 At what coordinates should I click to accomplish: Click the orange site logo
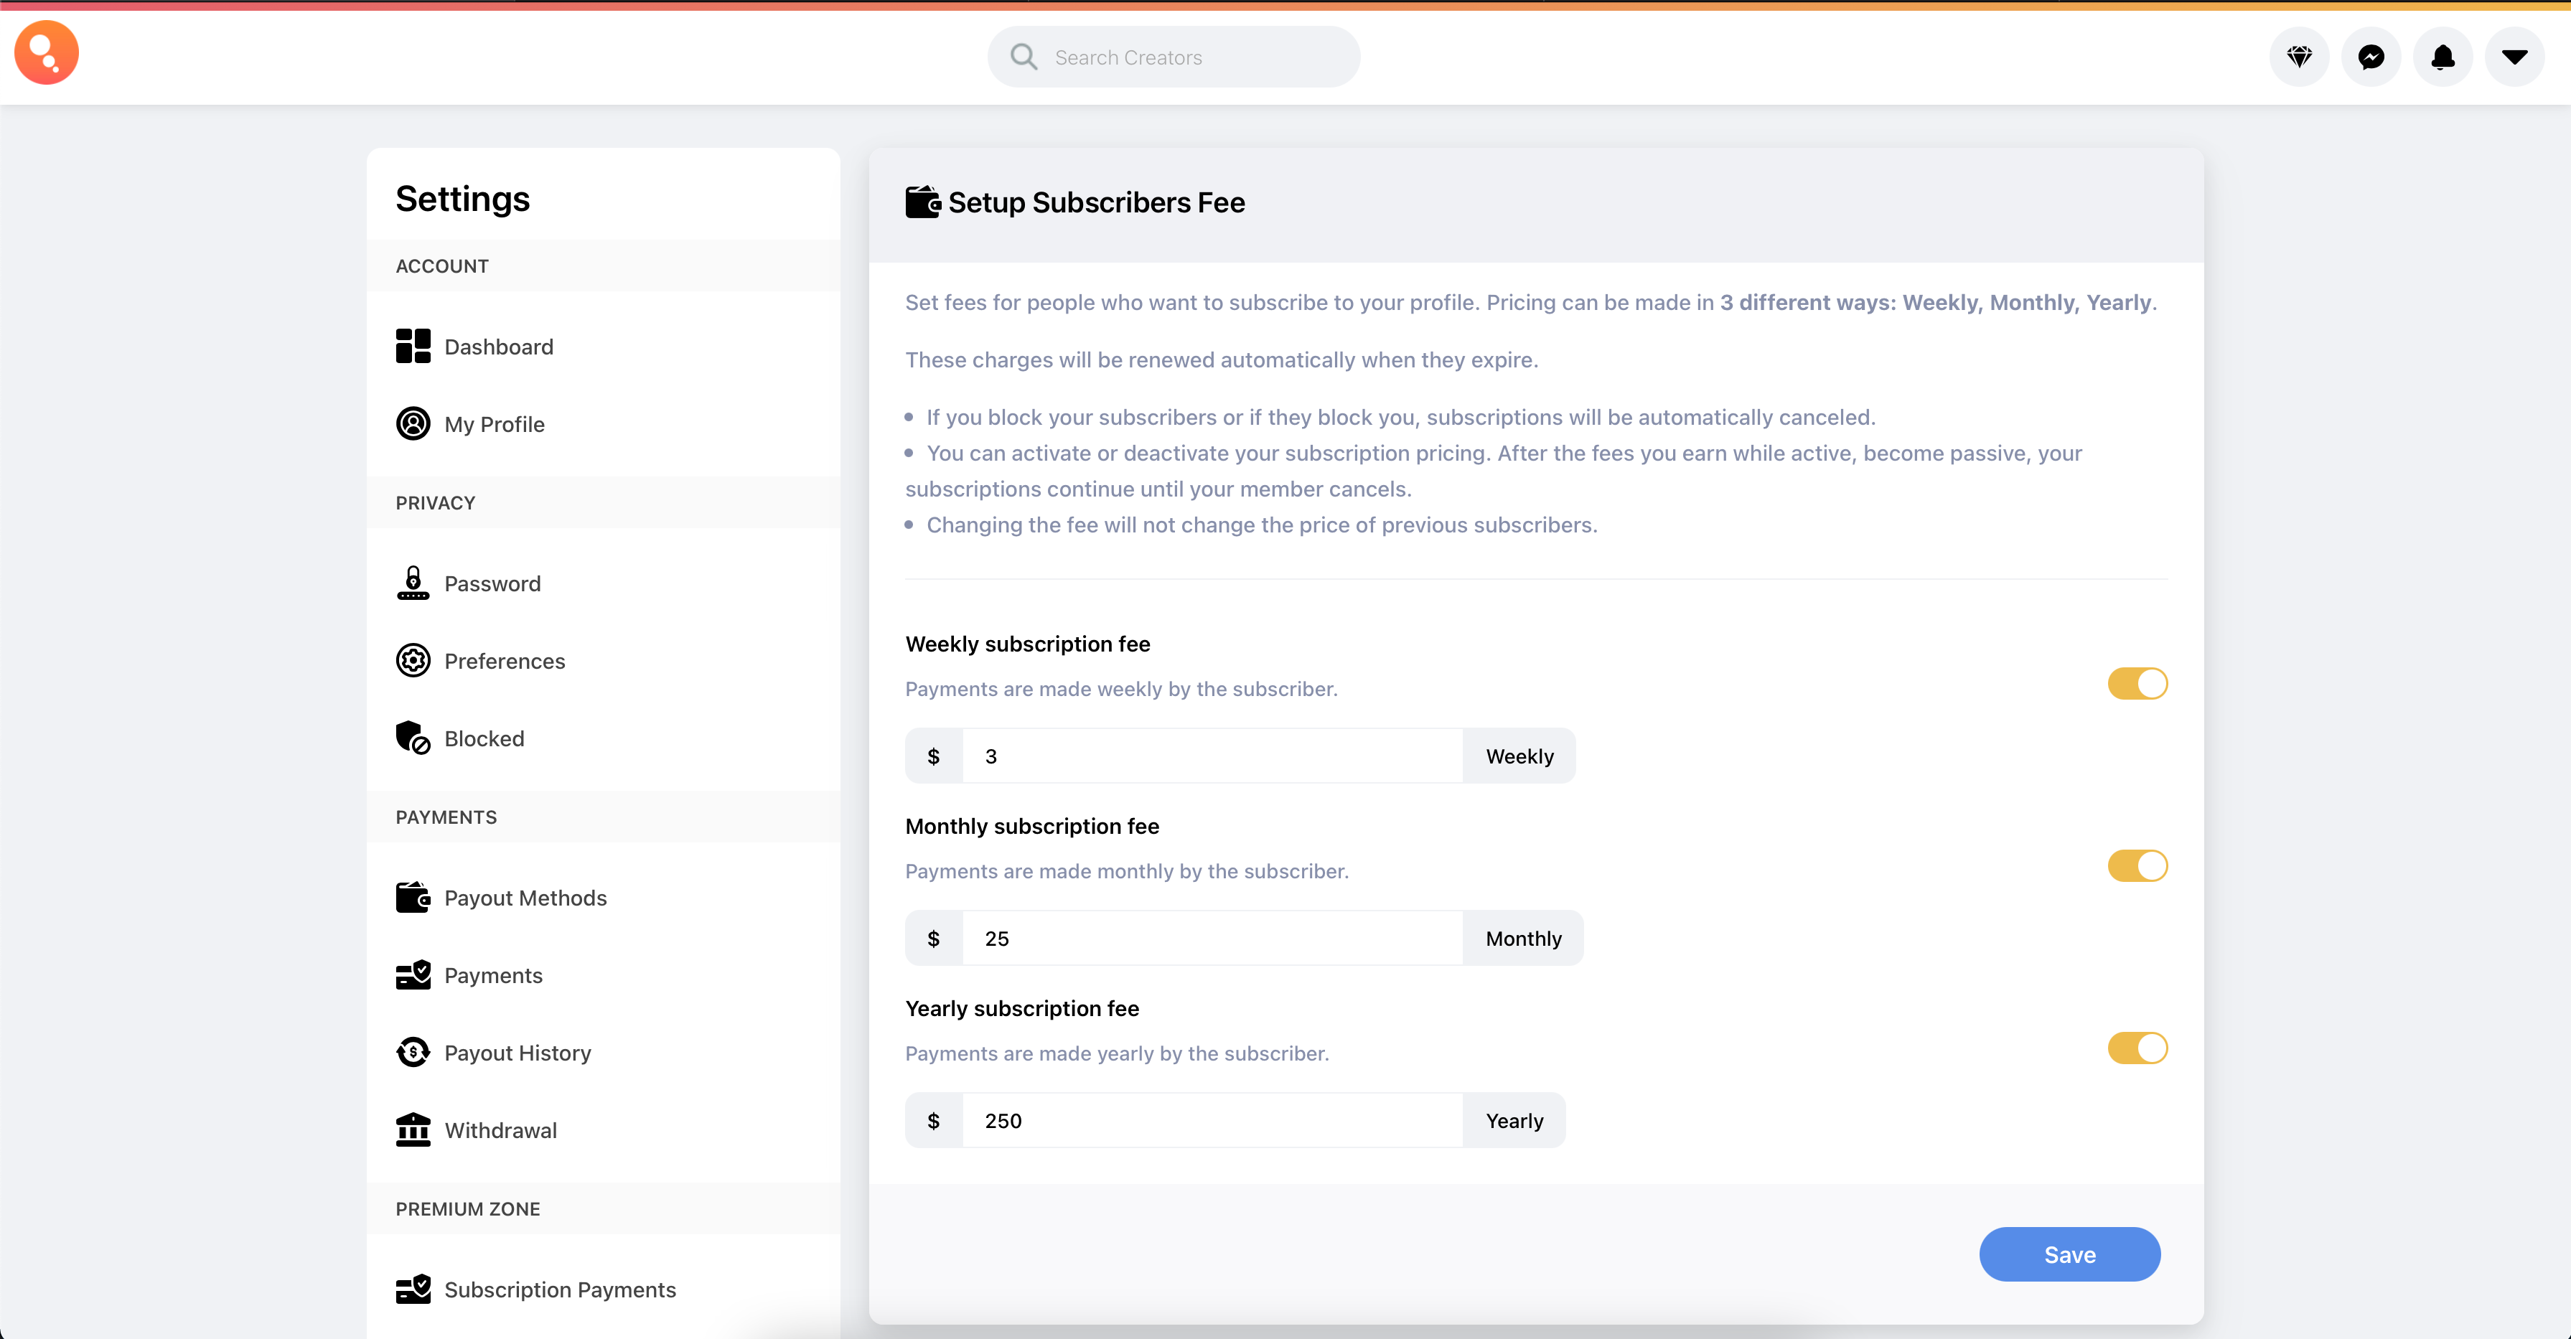[x=46, y=53]
